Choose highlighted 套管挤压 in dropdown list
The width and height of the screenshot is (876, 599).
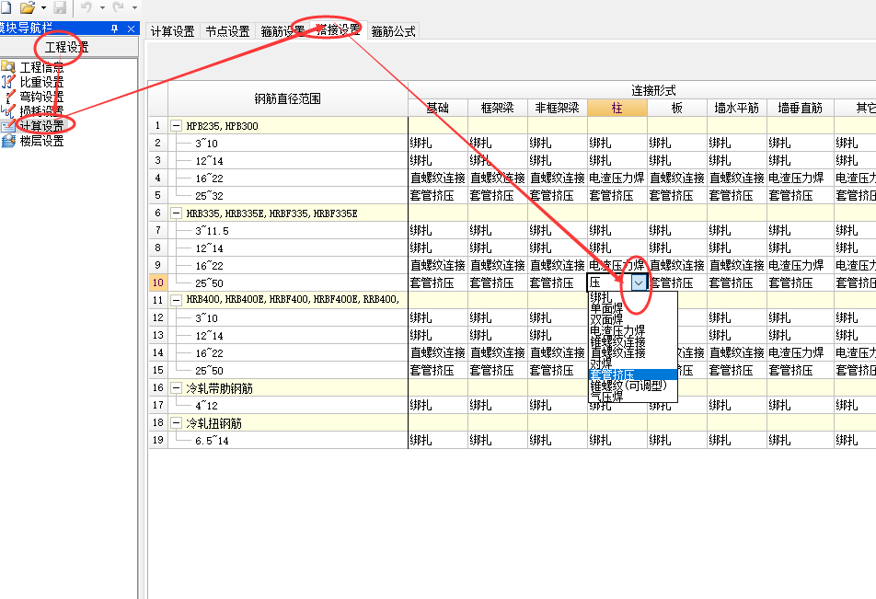633,374
